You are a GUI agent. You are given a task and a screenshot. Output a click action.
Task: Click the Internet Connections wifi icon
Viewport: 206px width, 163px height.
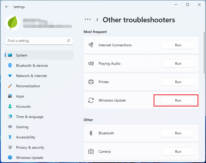(91, 45)
